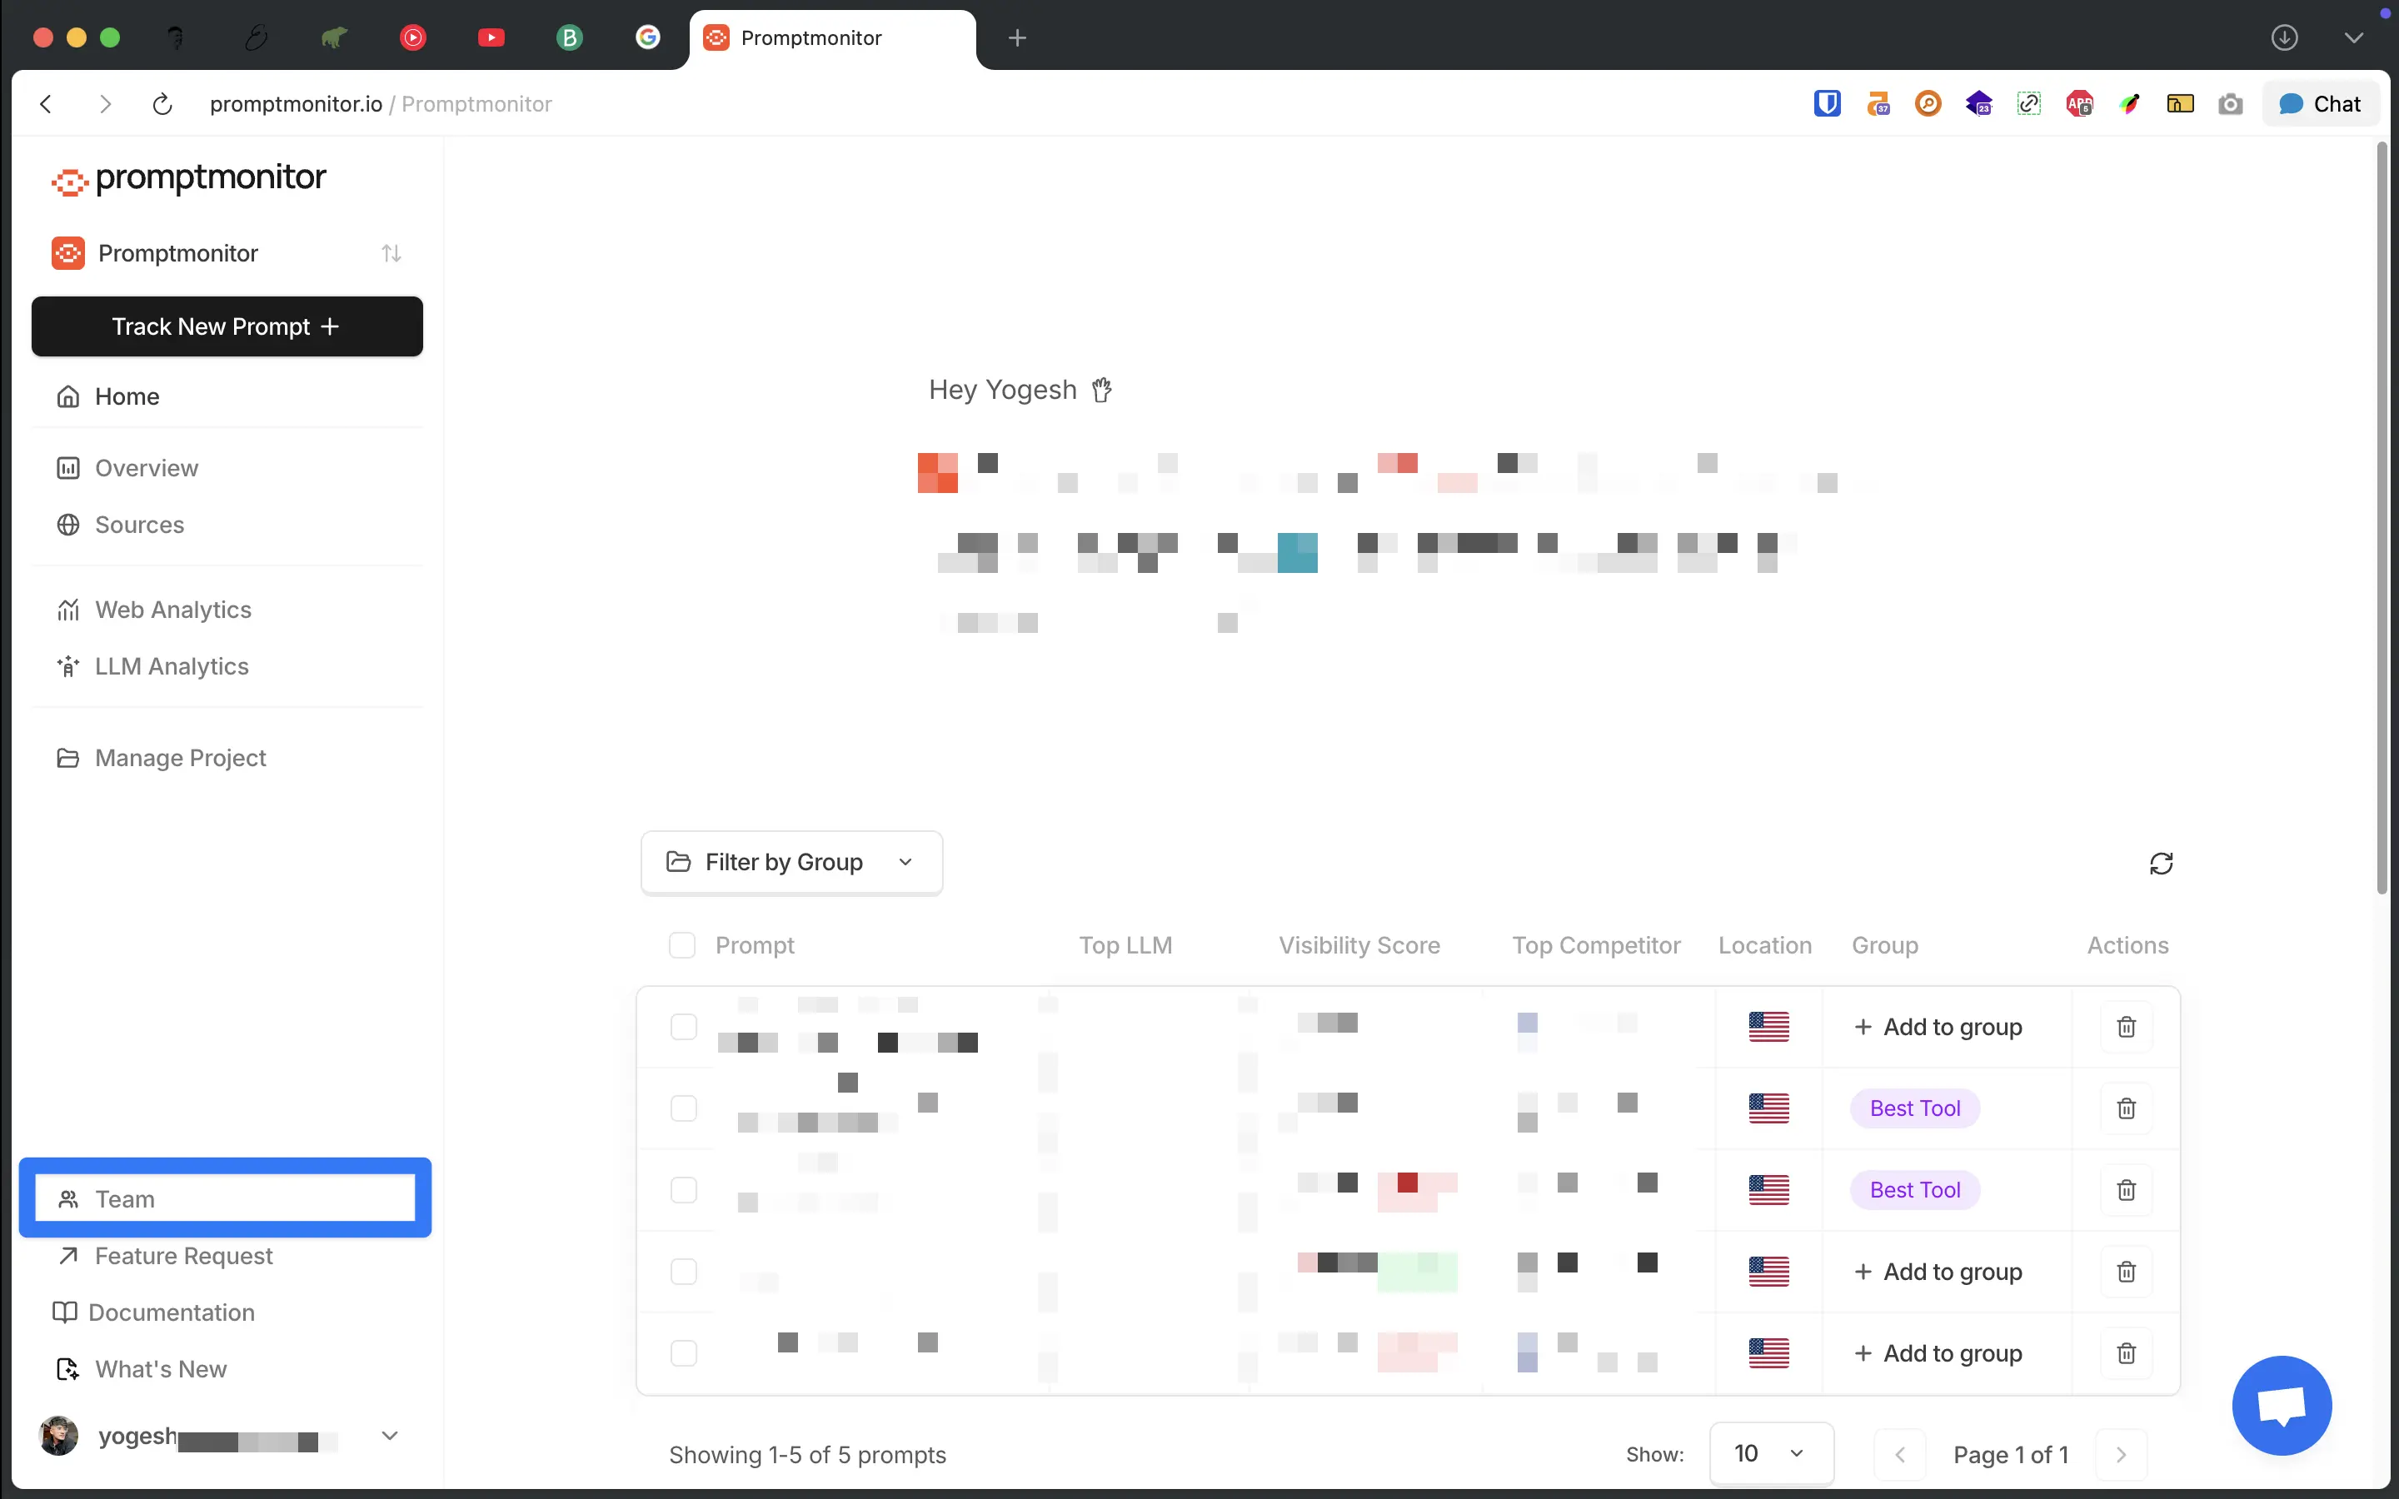Viewport: 2399px width, 1499px height.
Task: Reload the page with browser refresh icon
Action: pyautogui.click(x=162, y=104)
